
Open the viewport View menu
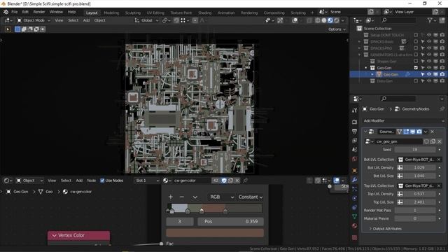59,20
